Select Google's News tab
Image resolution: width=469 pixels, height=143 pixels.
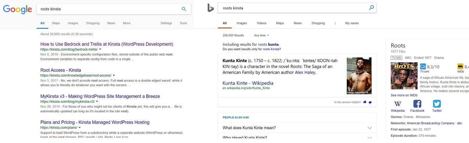click(111, 23)
